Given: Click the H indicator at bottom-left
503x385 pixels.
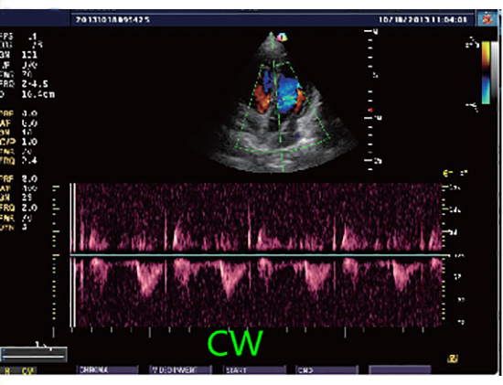Looking at the screenshot, I should pyautogui.click(x=7, y=371).
